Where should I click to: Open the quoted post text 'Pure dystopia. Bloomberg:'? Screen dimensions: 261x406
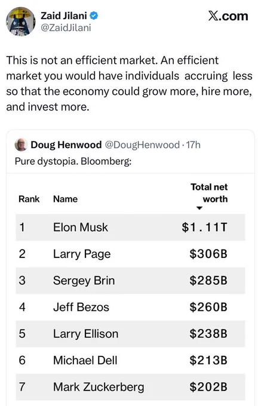pyautogui.click(x=73, y=161)
